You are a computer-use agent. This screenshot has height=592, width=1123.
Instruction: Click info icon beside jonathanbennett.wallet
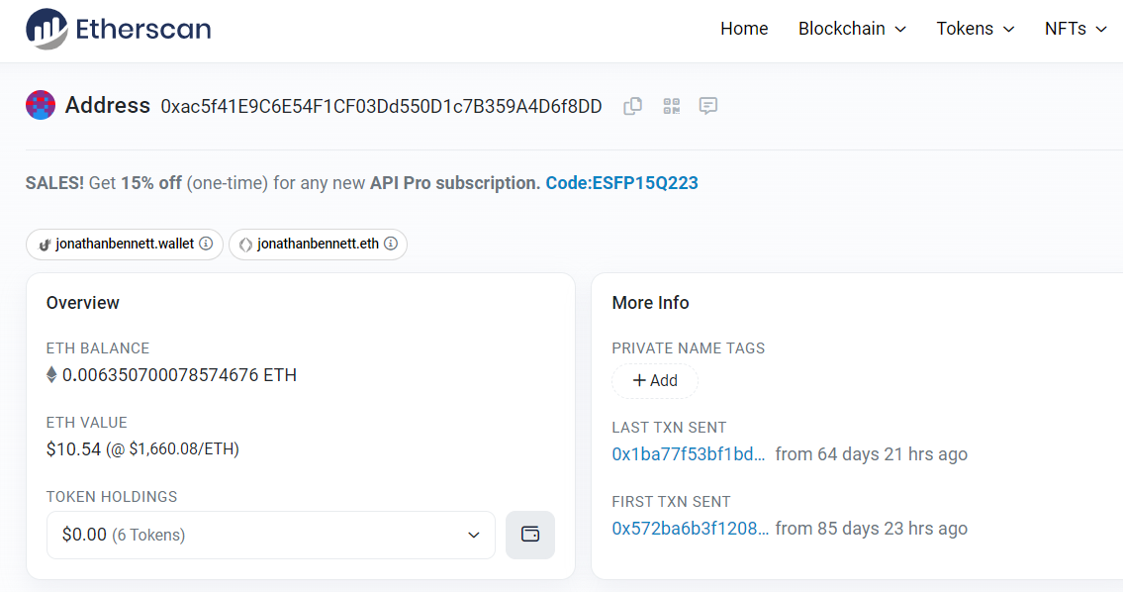coord(206,244)
